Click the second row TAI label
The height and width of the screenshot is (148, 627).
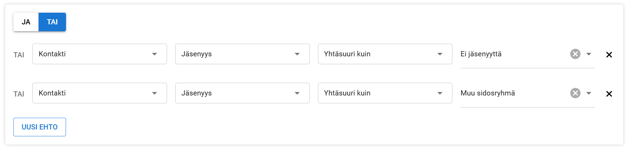point(19,94)
